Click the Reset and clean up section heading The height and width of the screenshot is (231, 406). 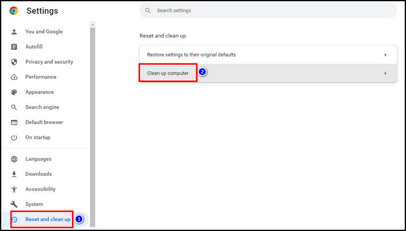tap(163, 36)
